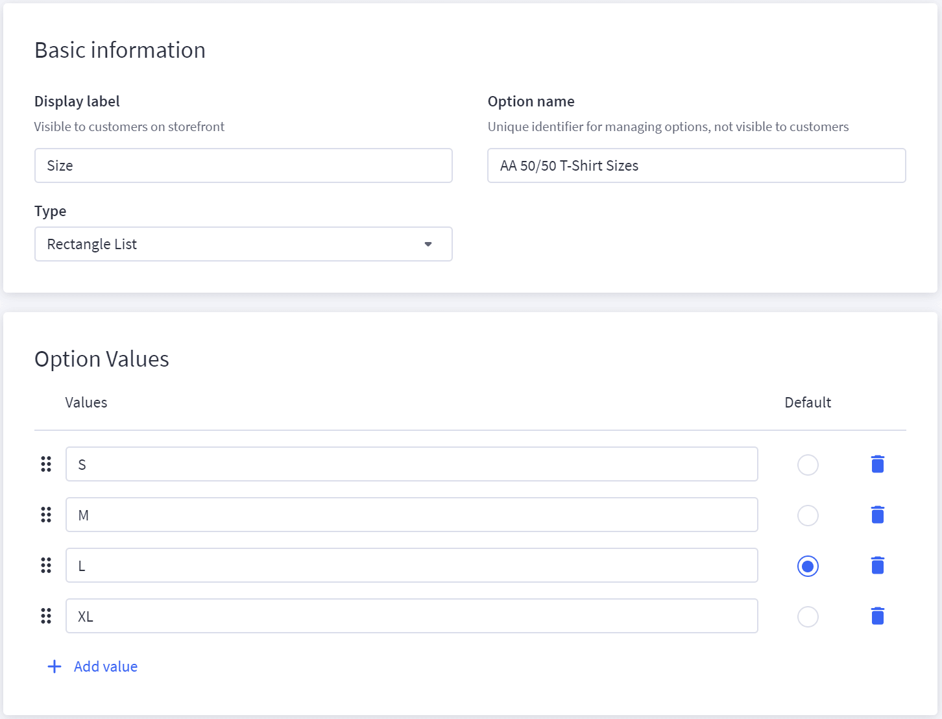Image resolution: width=942 pixels, height=719 pixels.
Task: Grab the drag handle beside M
Action: click(45, 515)
